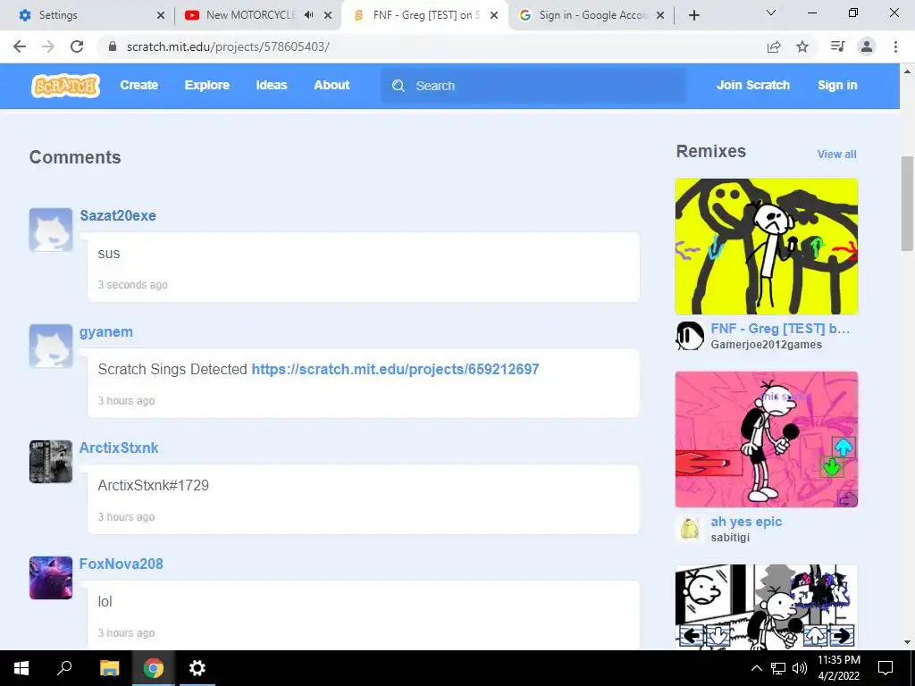Click Sazat20exe's avatar image
The height and width of the screenshot is (686, 915).
[51, 230]
